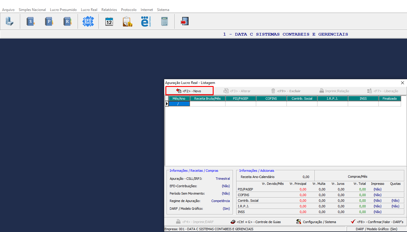
Task: Open the Sistema menu
Action: point(163,10)
